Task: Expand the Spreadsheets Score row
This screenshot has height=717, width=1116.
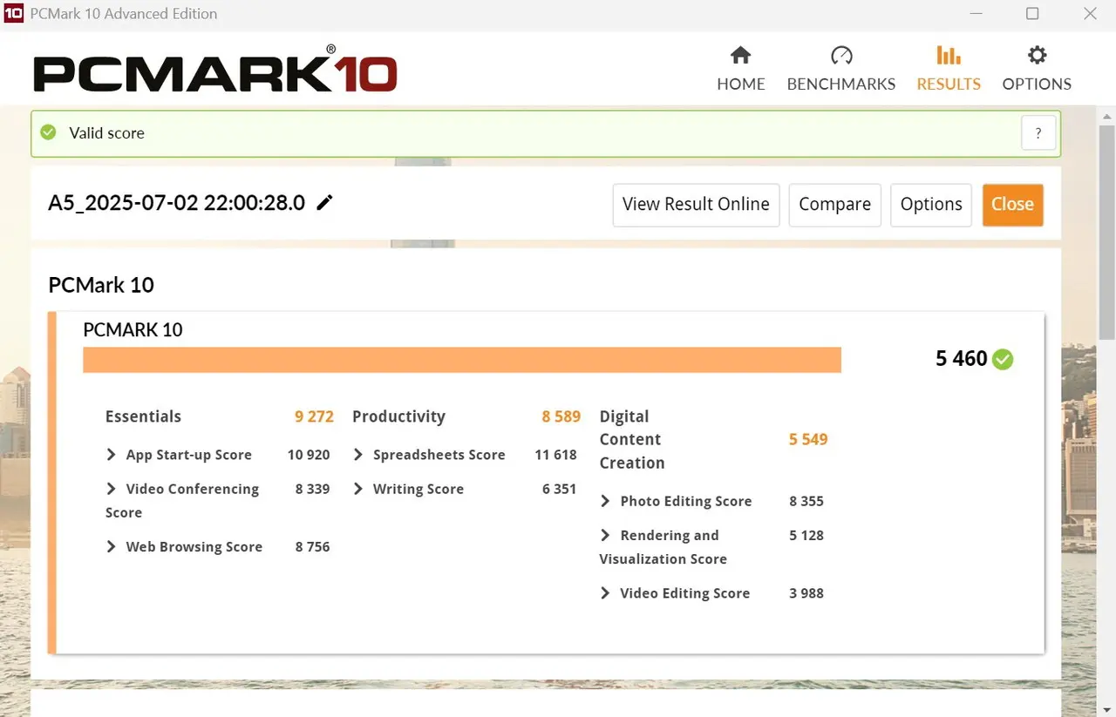Action: point(358,455)
